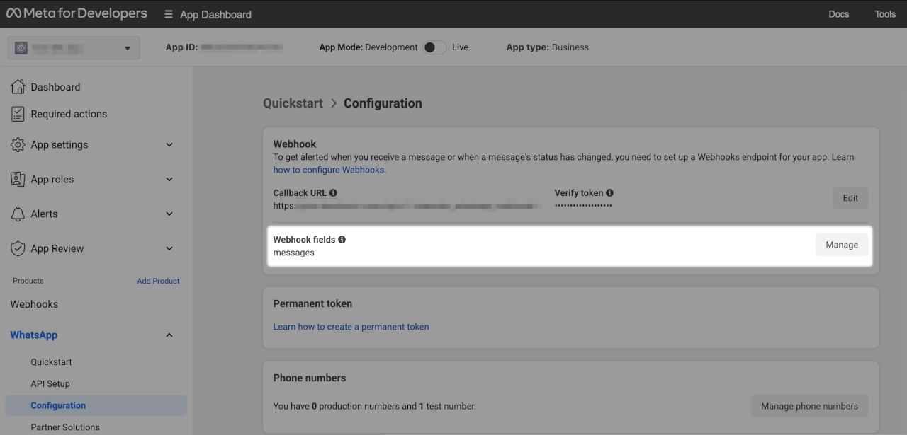Expand the App Review section
Screen dimensions: 907x435
coord(169,248)
